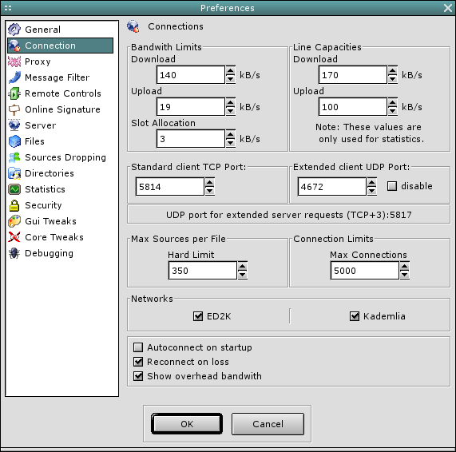This screenshot has width=456, height=452.
Task: Open the Security padlock icon
Action: pyautogui.click(x=14, y=205)
